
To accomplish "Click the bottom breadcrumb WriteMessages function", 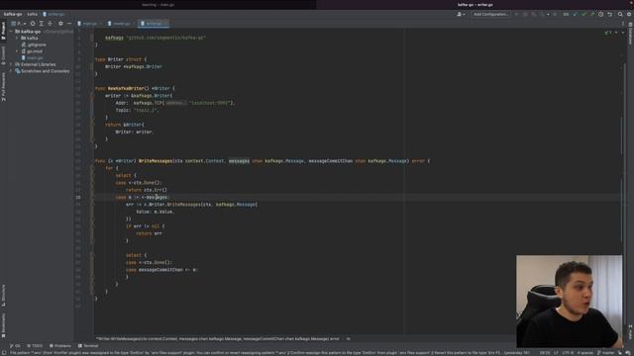I will [218, 339].
